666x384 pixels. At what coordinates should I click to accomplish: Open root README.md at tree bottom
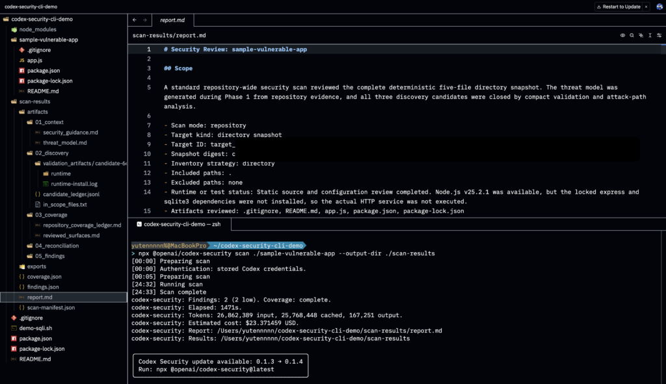[35, 359]
